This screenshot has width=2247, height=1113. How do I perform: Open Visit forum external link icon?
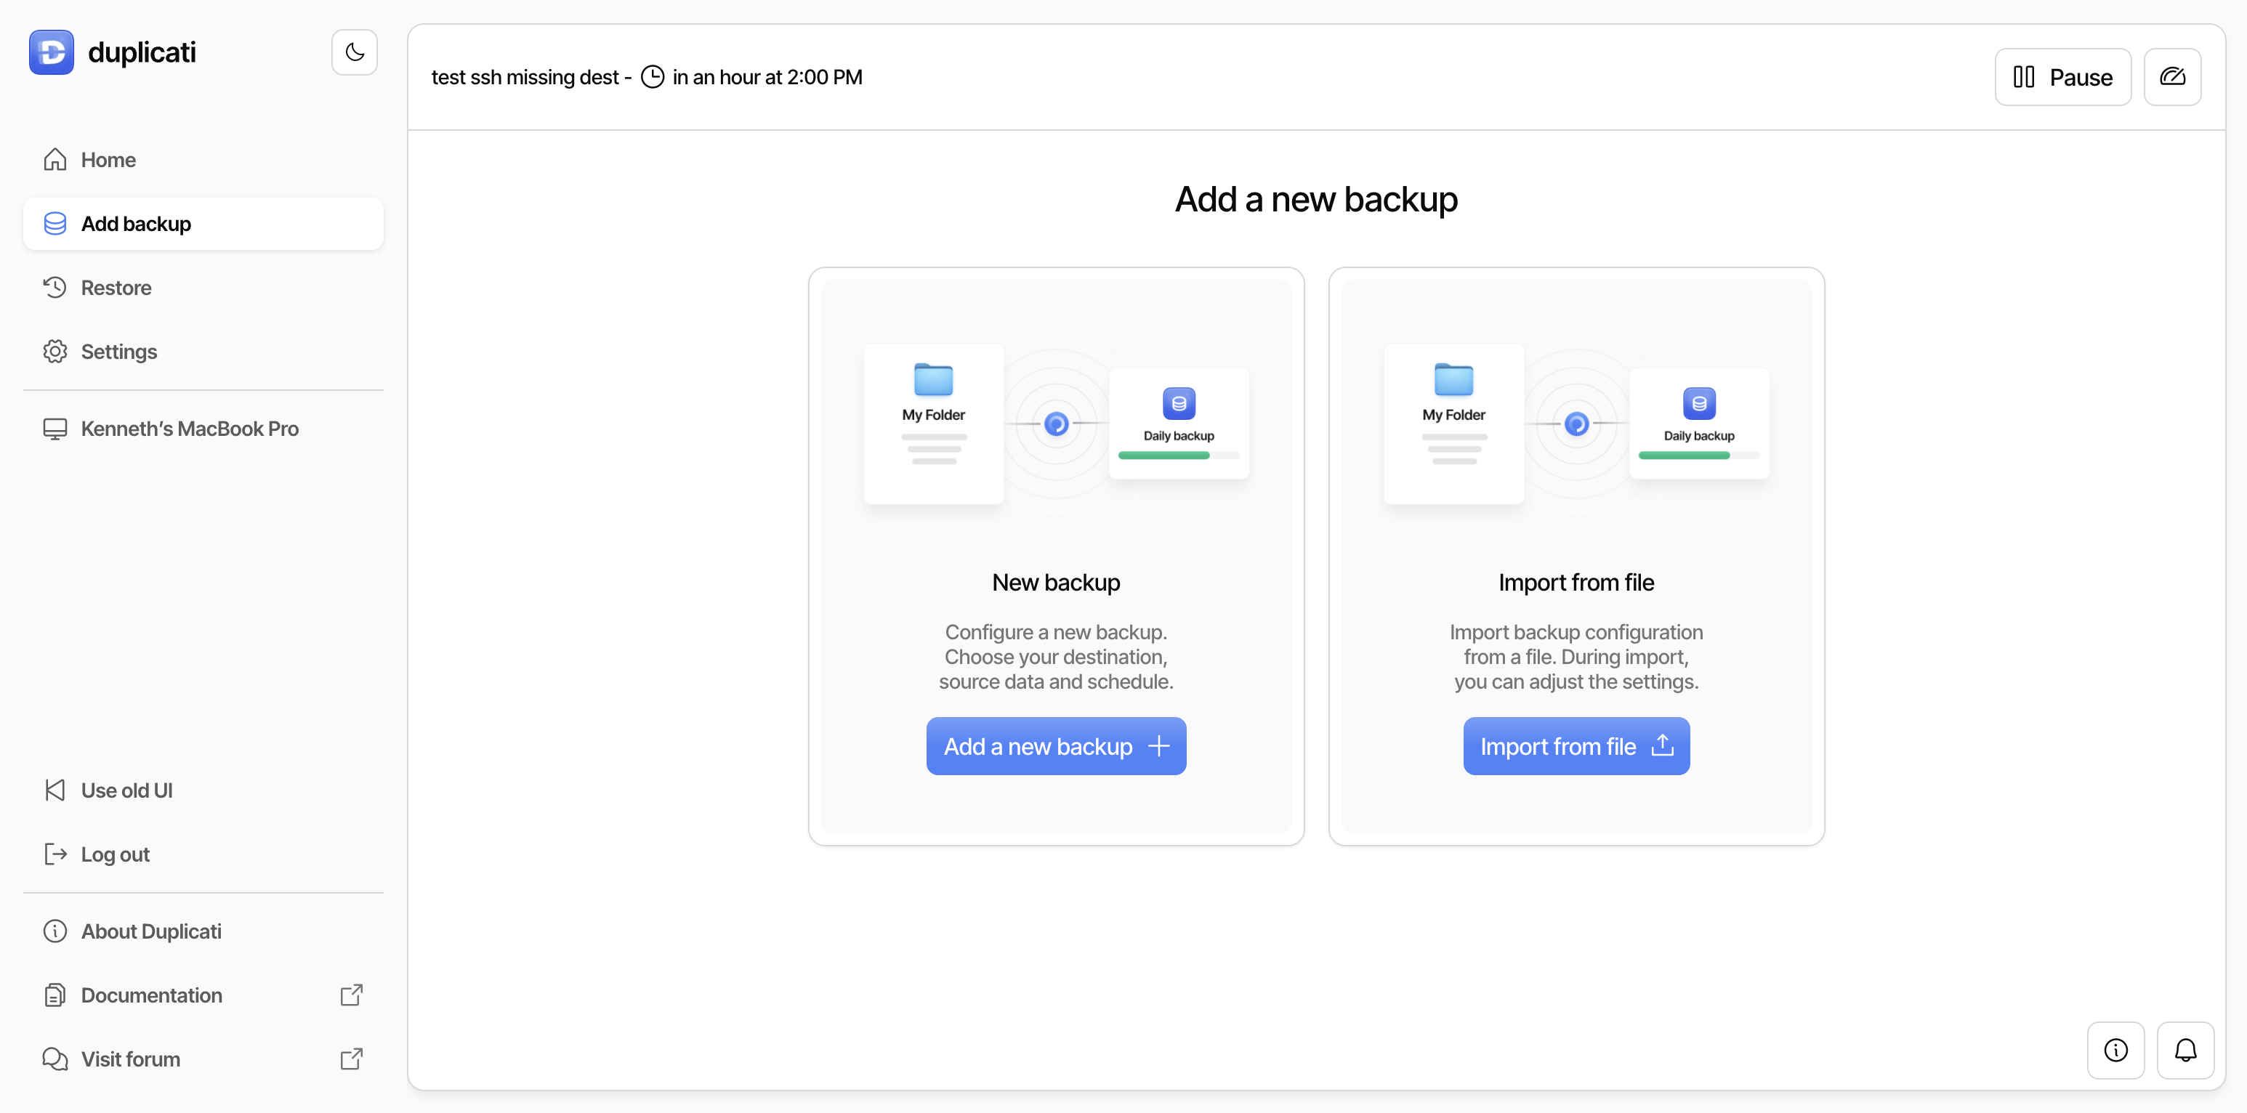tap(351, 1059)
